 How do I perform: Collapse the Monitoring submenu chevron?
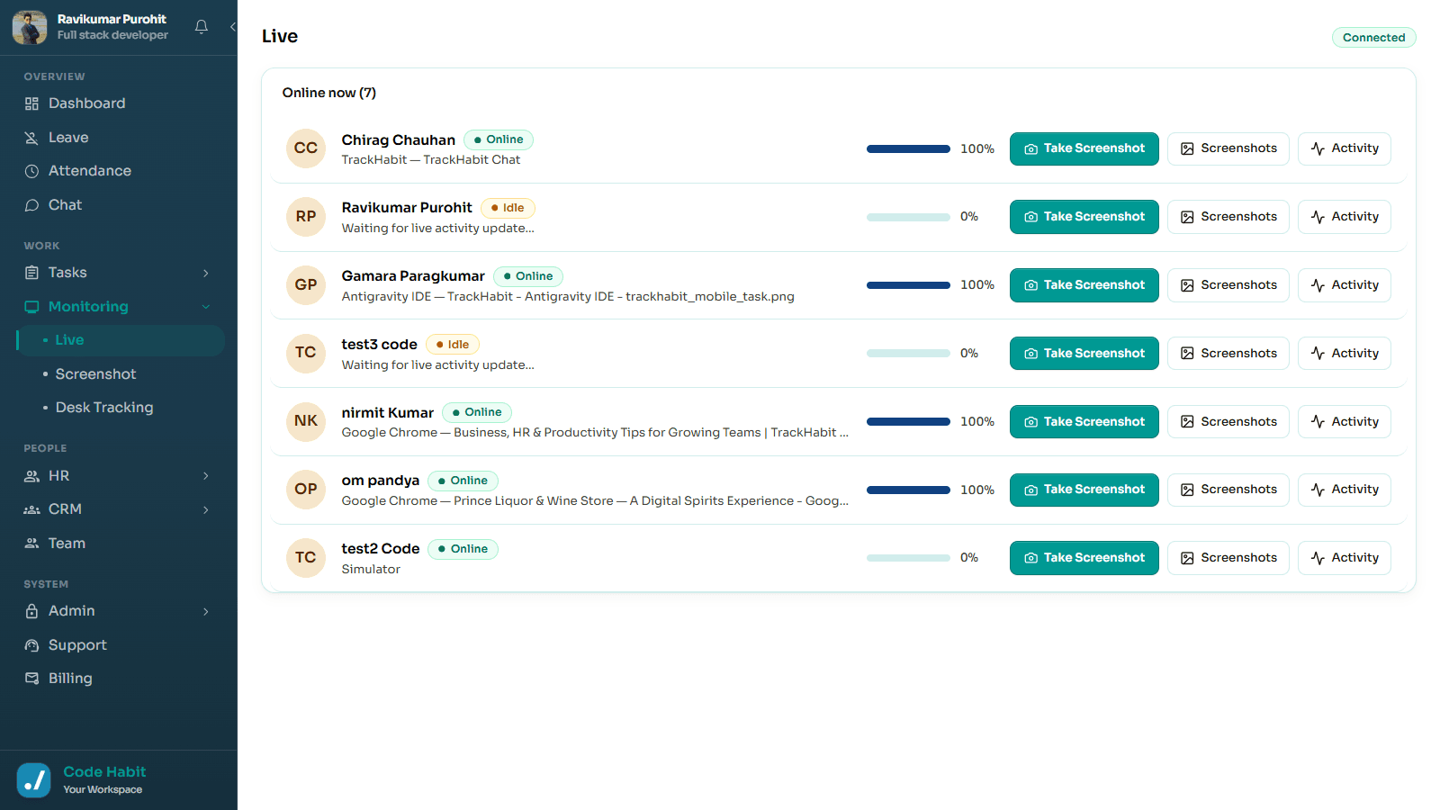pyautogui.click(x=206, y=307)
